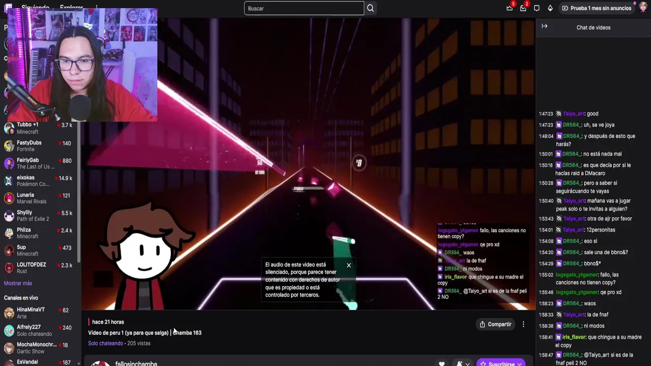Open the bell notification dropdown
651x366 pixels.
(x=462, y=363)
